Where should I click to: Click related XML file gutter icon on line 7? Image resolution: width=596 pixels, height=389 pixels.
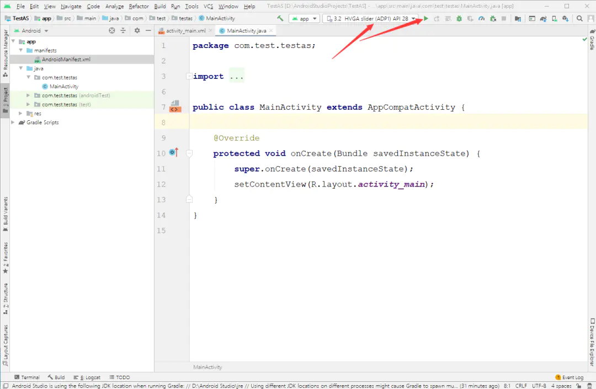pyautogui.click(x=174, y=107)
